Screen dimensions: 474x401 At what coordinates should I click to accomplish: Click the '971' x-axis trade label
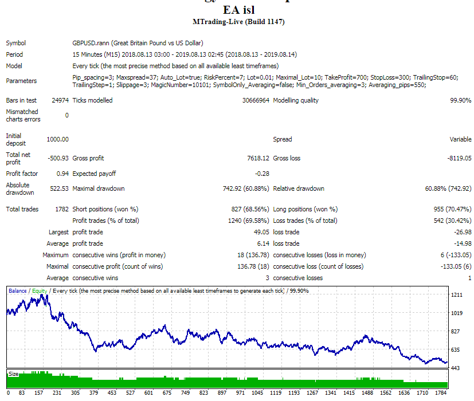coord(240,393)
